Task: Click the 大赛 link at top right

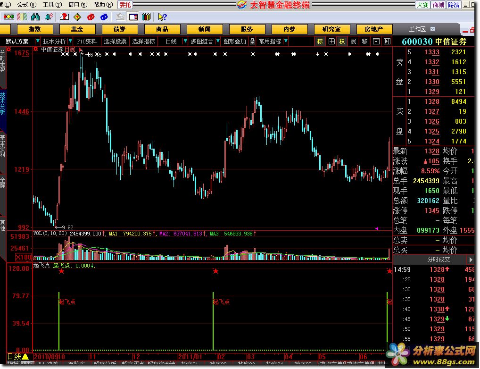Action: [422, 5]
